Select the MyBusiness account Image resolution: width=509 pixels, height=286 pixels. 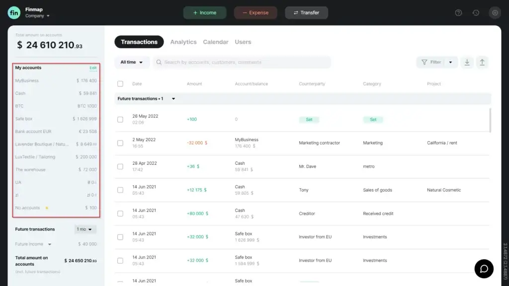(56, 81)
